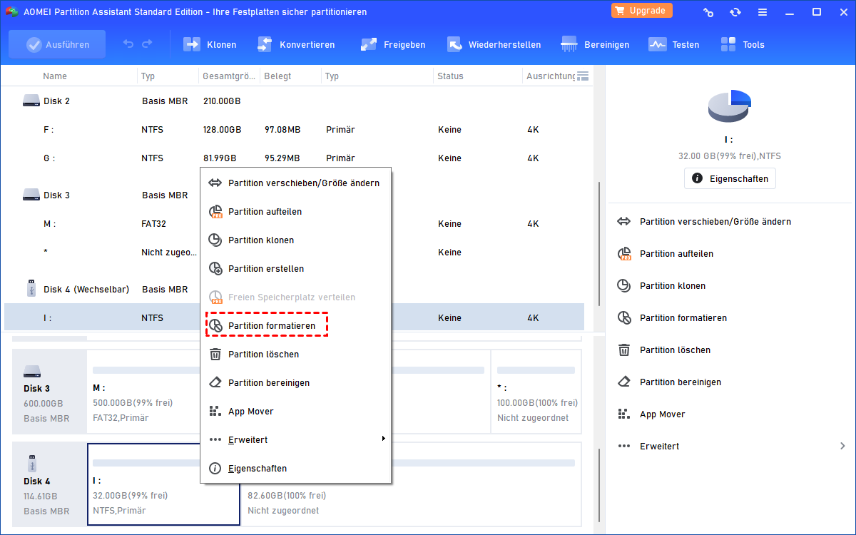
Task: Choose Partition aufteilen in context menu
Action: pyautogui.click(x=295, y=212)
